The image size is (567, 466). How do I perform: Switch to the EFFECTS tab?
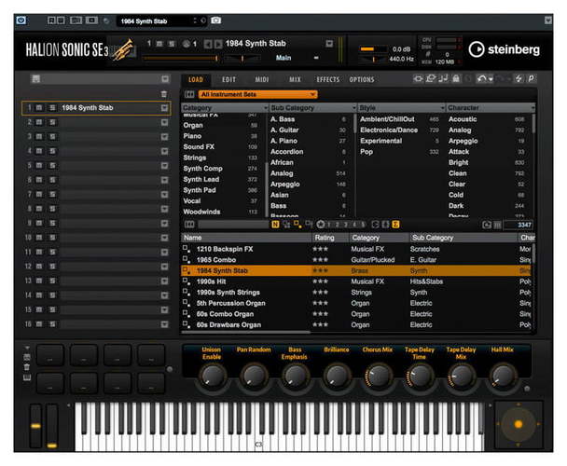point(328,79)
